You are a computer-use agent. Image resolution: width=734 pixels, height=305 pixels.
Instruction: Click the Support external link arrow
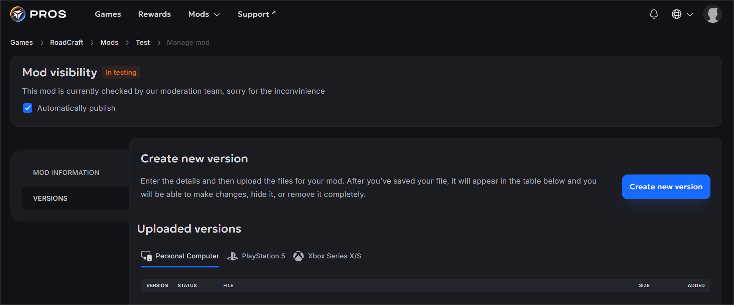273,13
